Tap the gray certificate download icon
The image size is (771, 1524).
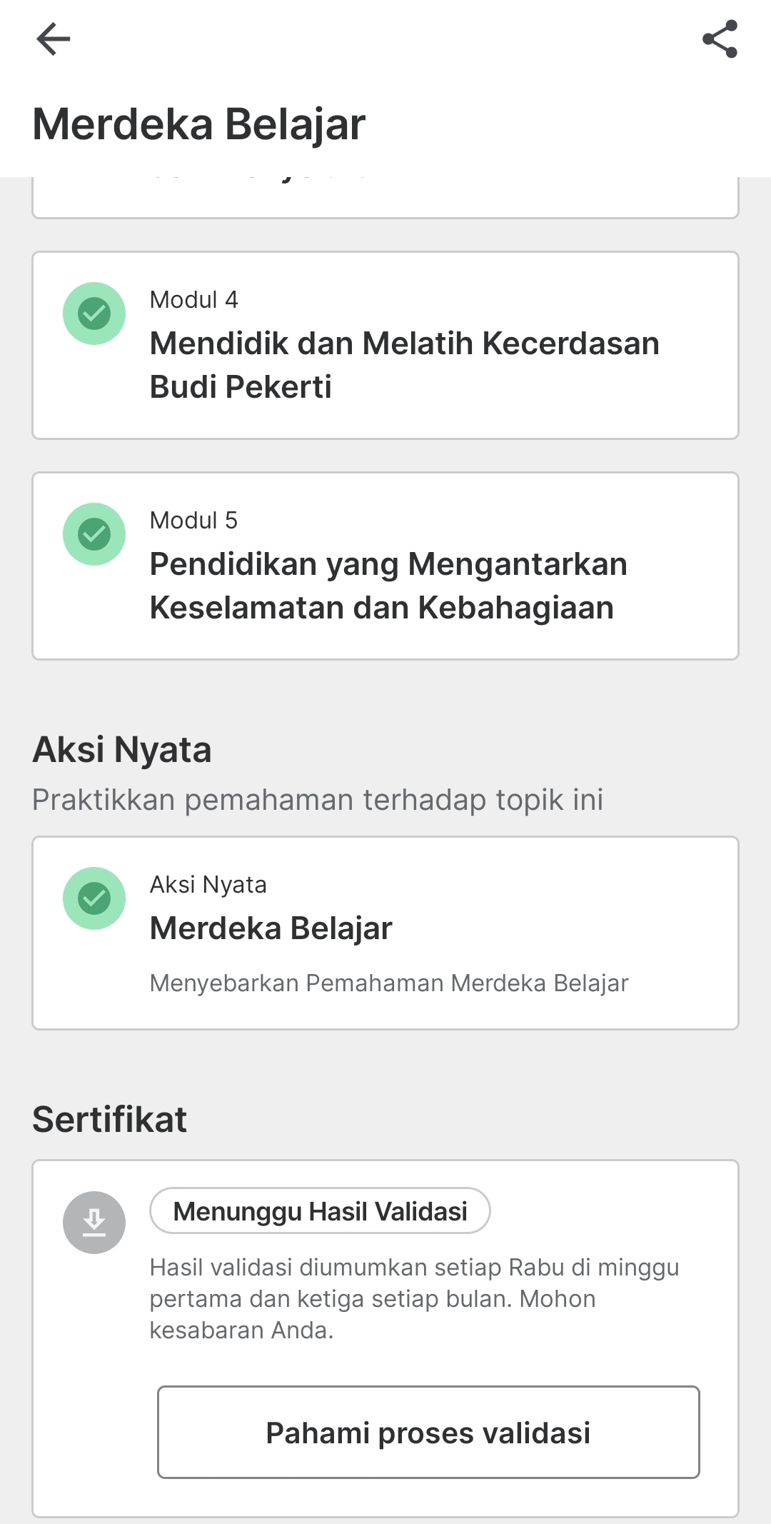click(x=94, y=1223)
